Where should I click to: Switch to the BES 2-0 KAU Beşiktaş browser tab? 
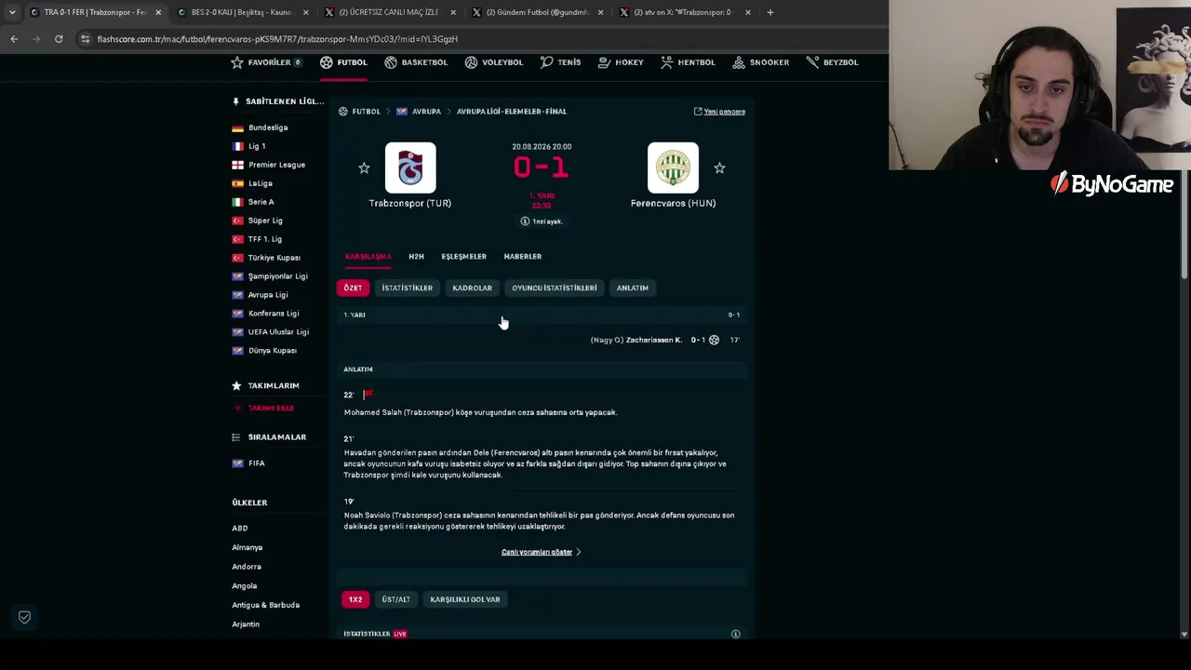coord(242,12)
